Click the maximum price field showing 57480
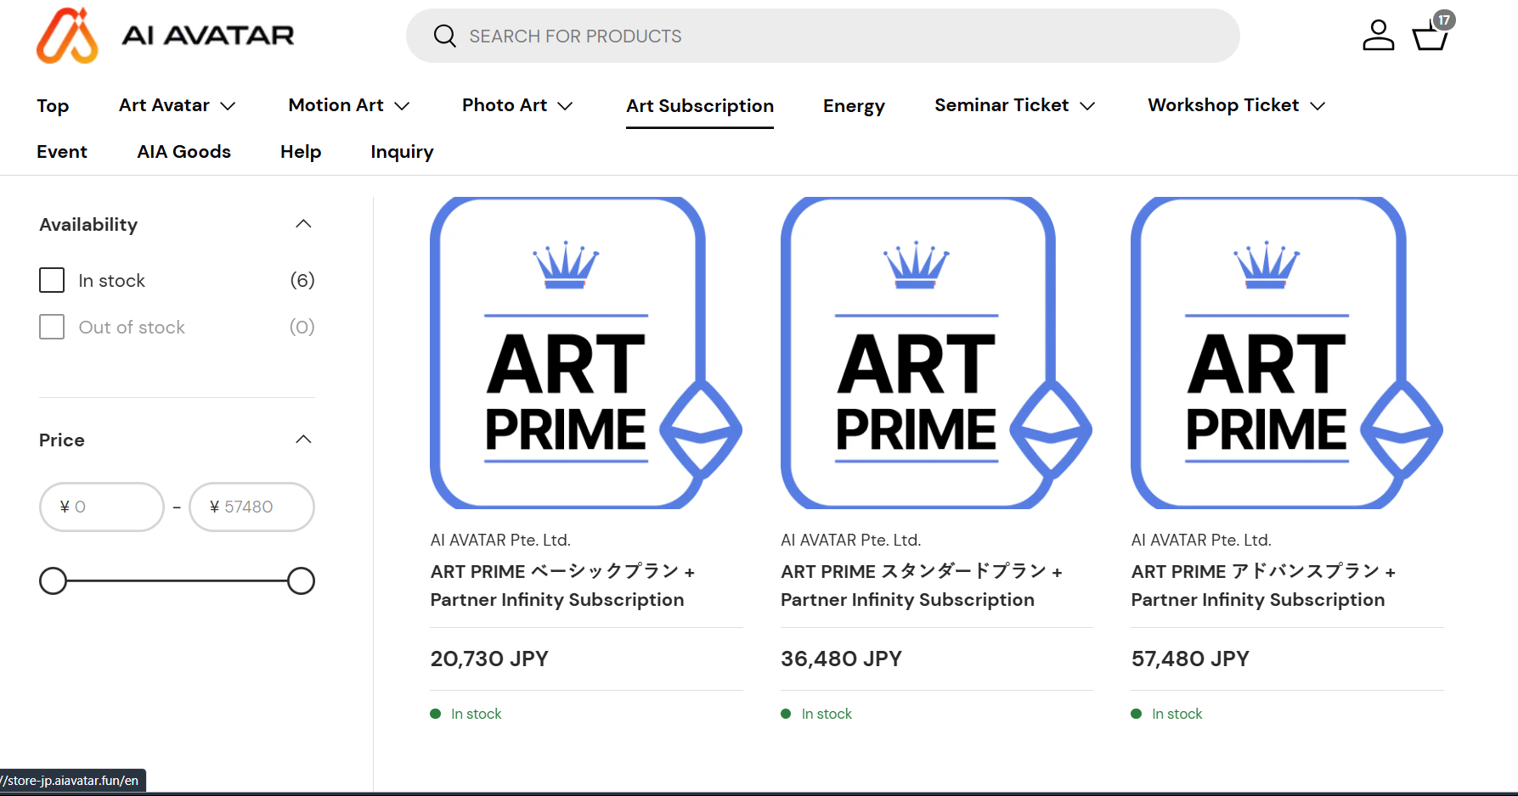The image size is (1518, 796). (251, 507)
